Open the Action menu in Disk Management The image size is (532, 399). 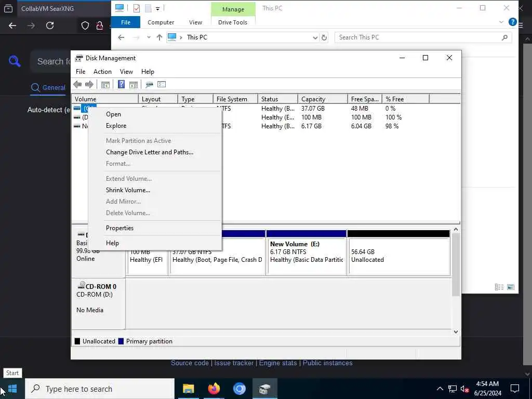coord(102,72)
